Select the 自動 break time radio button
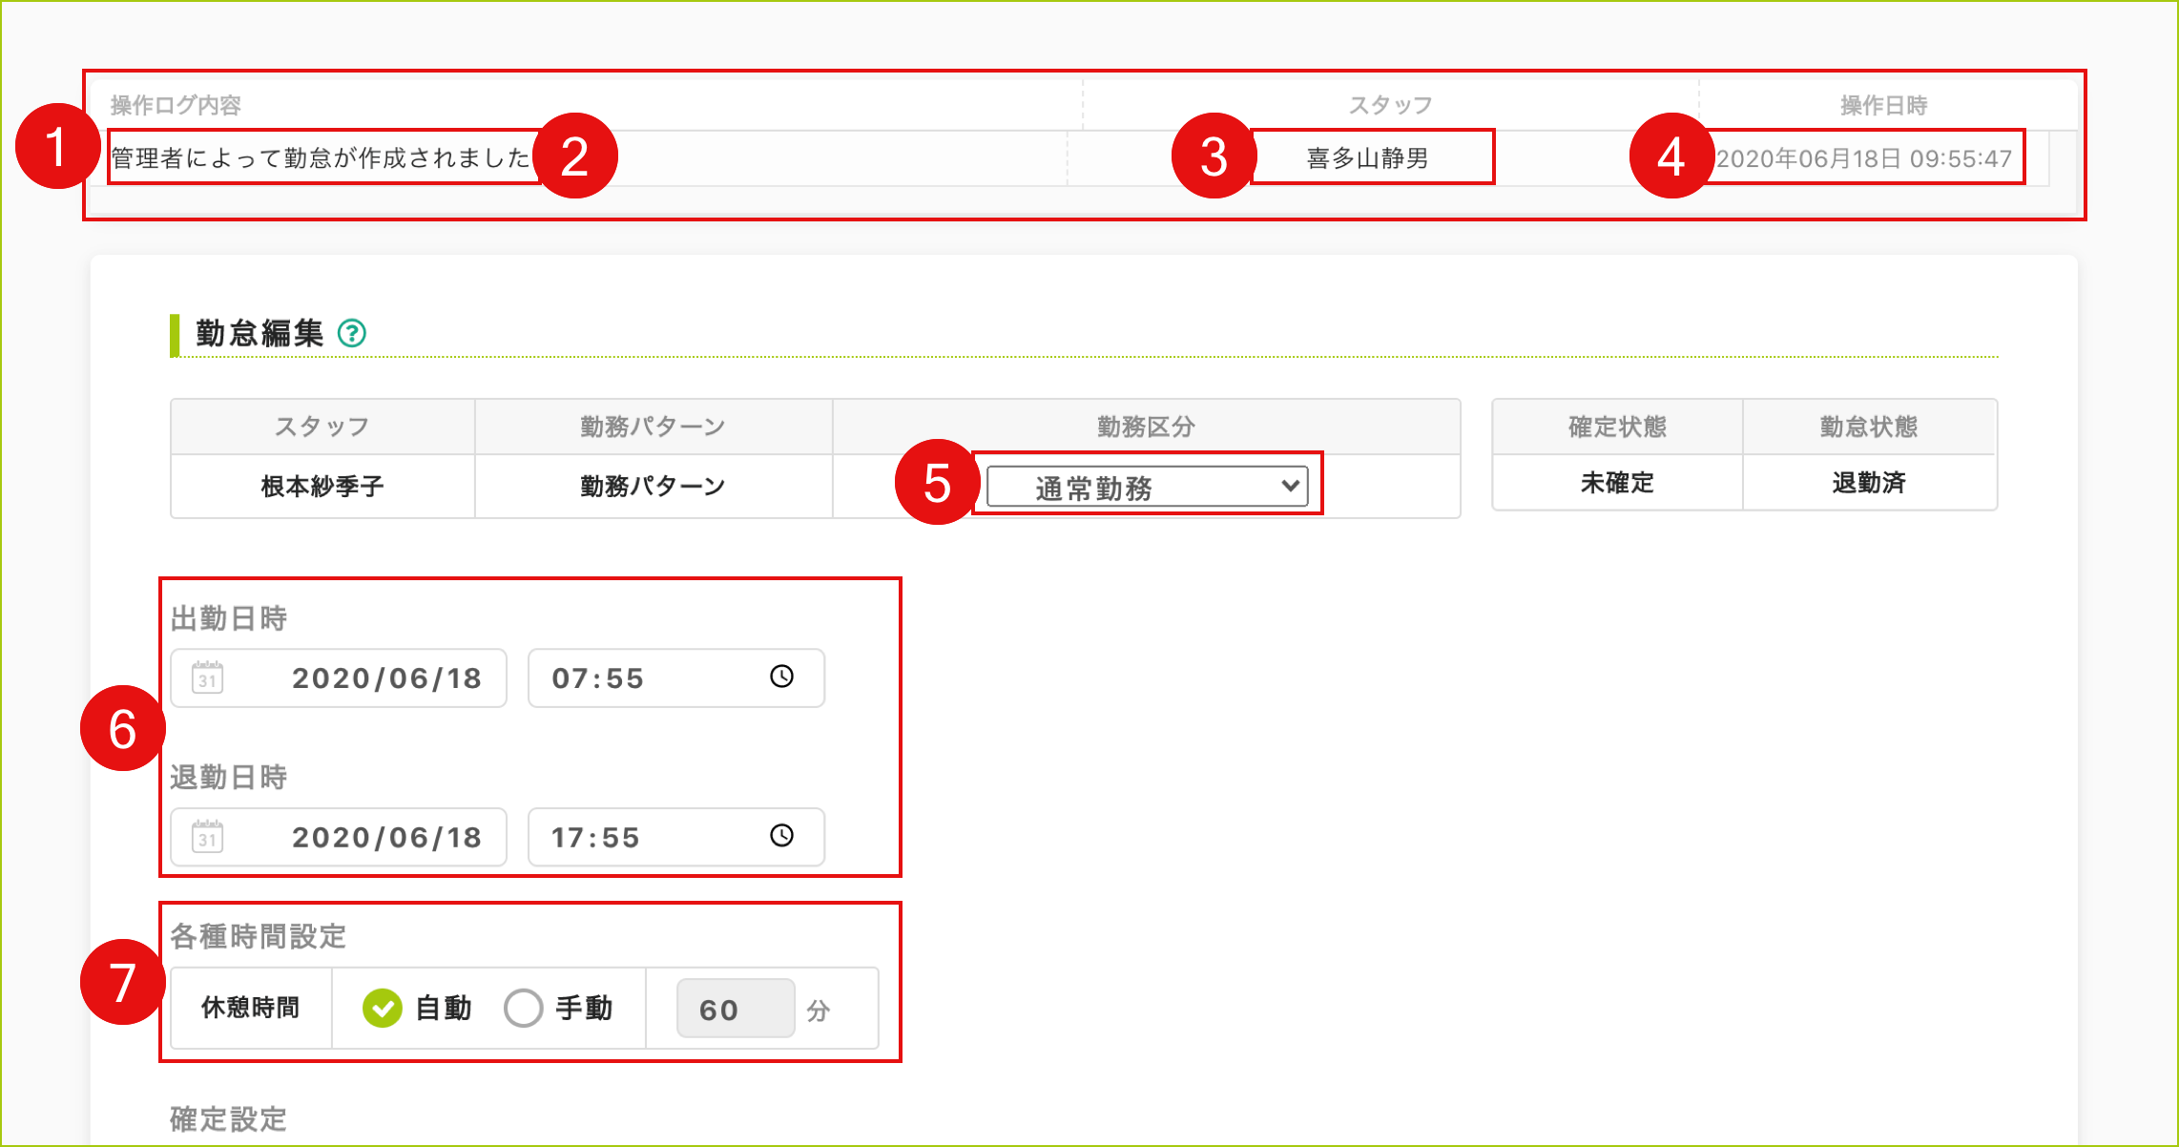 tap(383, 1008)
